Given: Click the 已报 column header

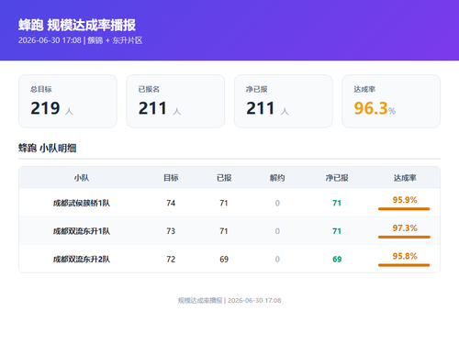Looking at the screenshot, I should 224,178.
